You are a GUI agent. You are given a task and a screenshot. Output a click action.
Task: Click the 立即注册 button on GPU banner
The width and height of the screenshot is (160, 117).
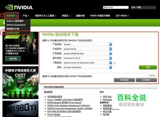pos(13,59)
